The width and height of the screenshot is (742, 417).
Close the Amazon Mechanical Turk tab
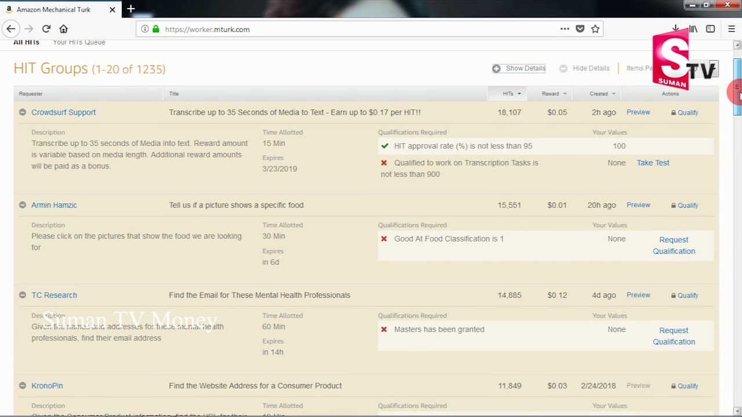pyautogui.click(x=112, y=9)
